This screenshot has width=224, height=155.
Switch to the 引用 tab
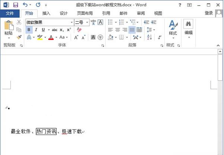[106, 13]
